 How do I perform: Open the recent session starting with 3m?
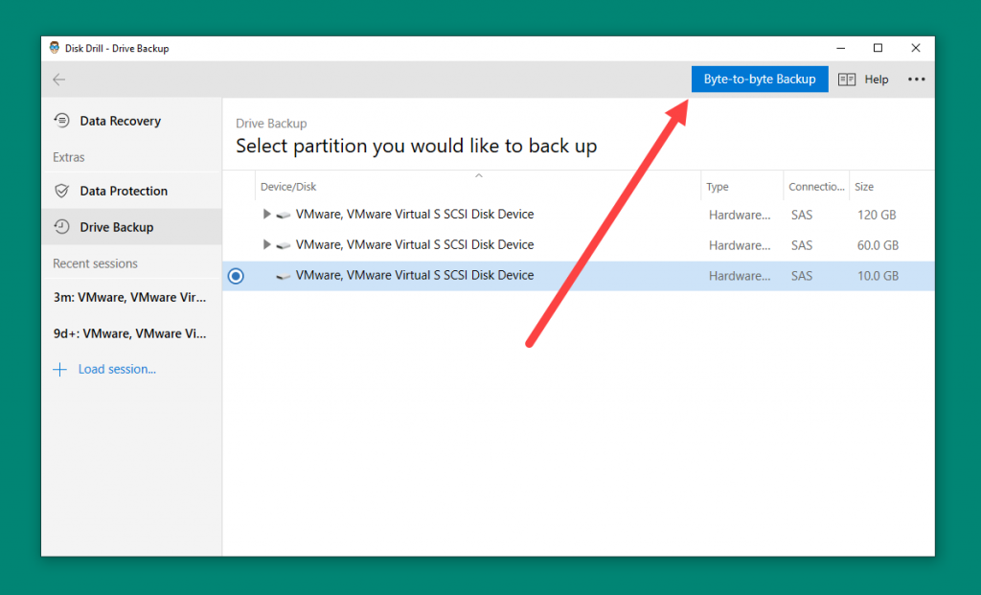coord(131,297)
